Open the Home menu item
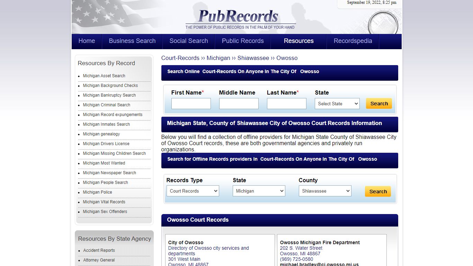Image resolution: width=473 pixels, height=266 pixels. tap(87, 41)
